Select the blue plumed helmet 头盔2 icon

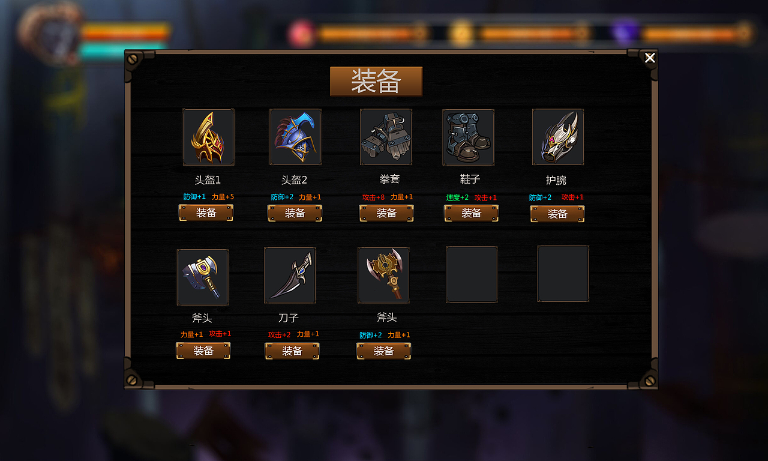pyautogui.click(x=295, y=137)
